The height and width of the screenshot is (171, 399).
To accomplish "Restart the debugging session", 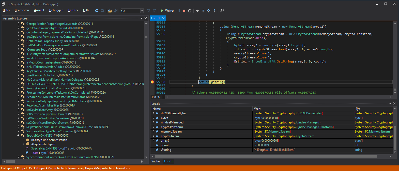I will tap(190, 11).
